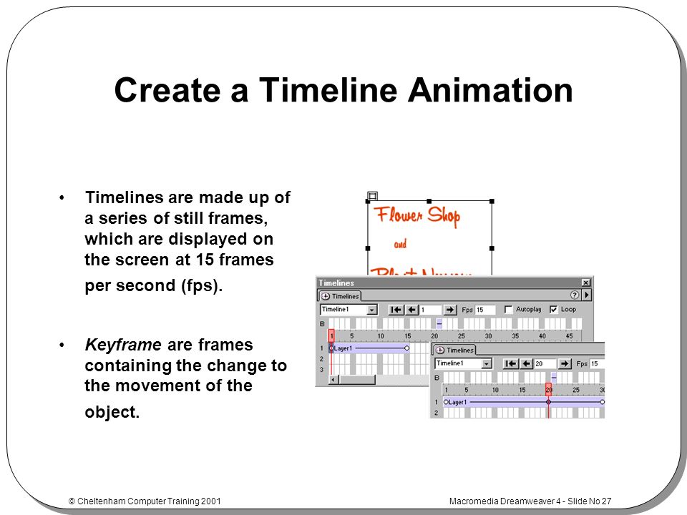Rewind to first frame in back Timelines panel
The width and height of the screenshot is (687, 515).
tap(396, 310)
